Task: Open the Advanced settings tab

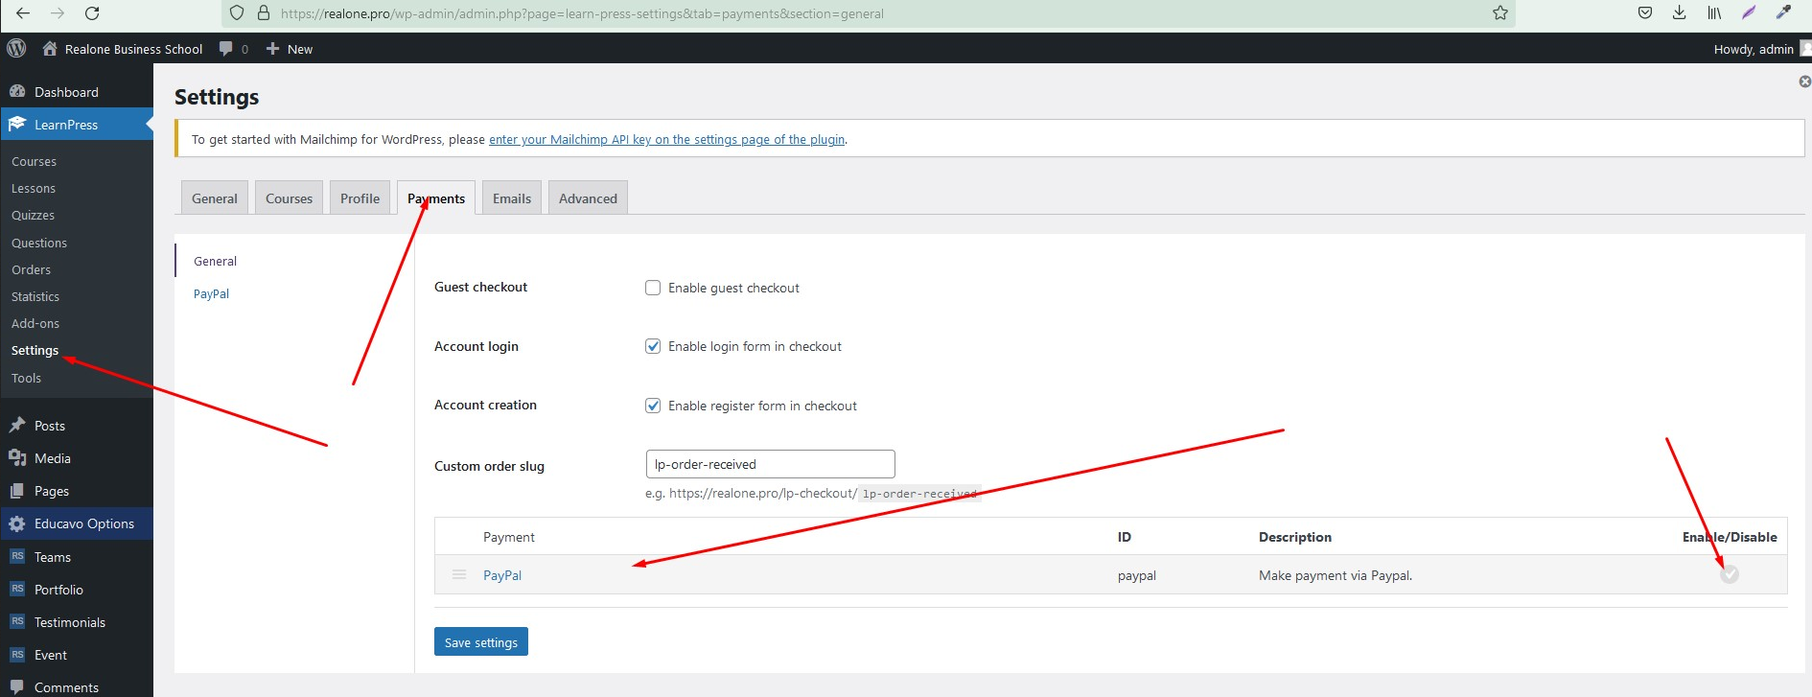Action: point(588,198)
